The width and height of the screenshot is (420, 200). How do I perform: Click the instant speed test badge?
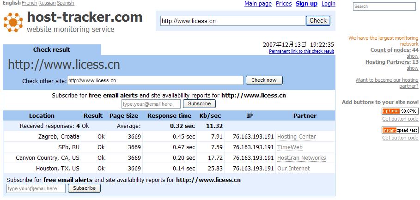click(400, 130)
